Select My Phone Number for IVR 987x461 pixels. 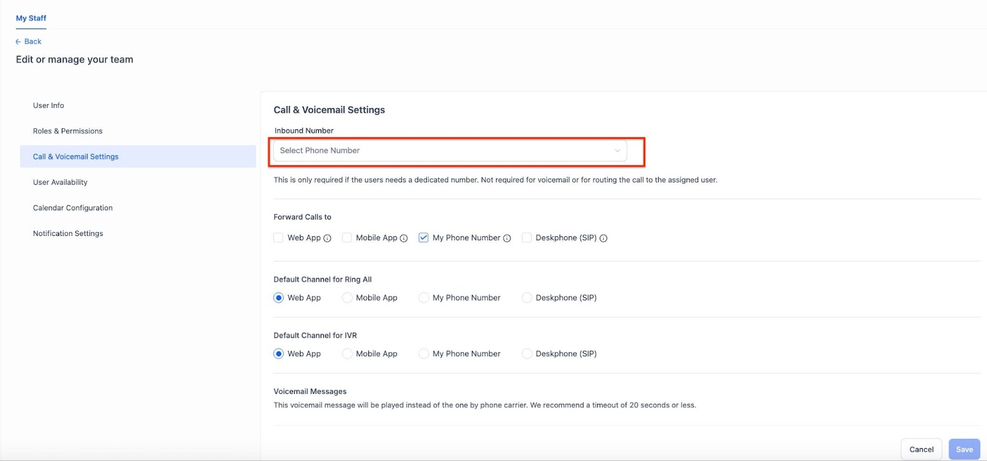click(424, 354)
